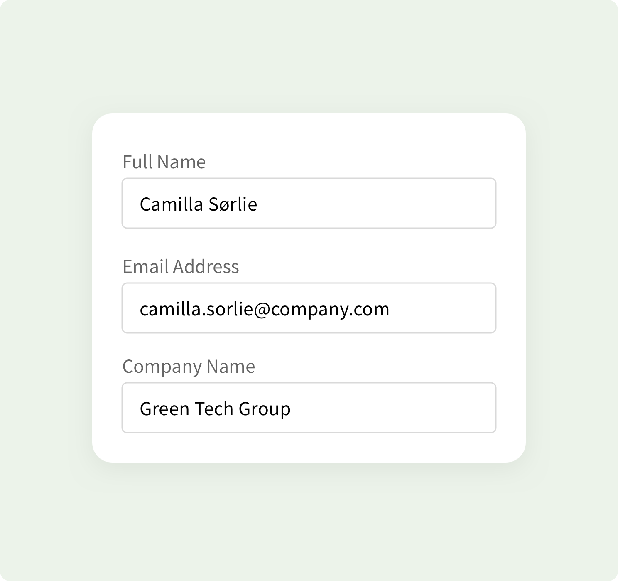Click empty space after "Camilla Sørlie"
The width and height of the screenshot is (618, 581).
coord(374,203)
